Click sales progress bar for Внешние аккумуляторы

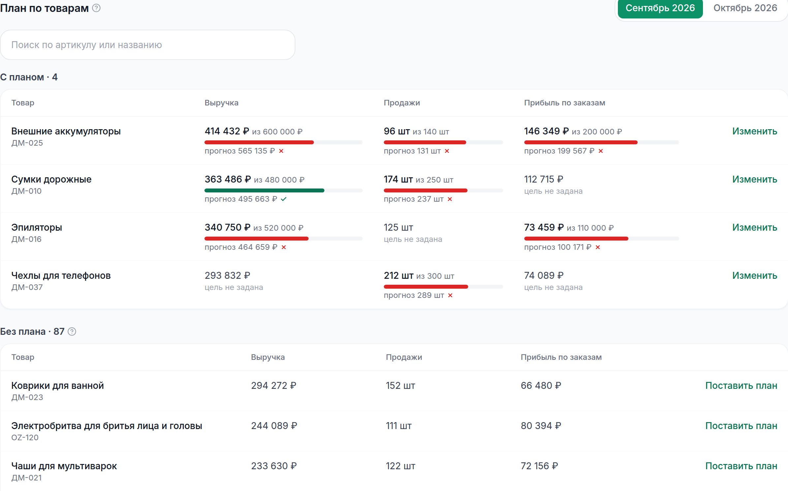pyautogui.click(x=443, y=142)
